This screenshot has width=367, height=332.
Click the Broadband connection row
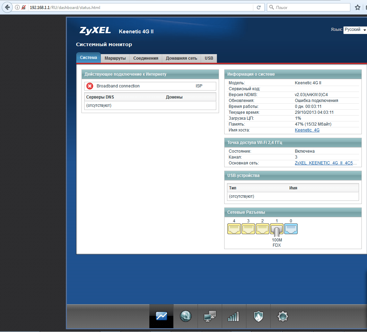pyautogui.click(x=150, y=86)
